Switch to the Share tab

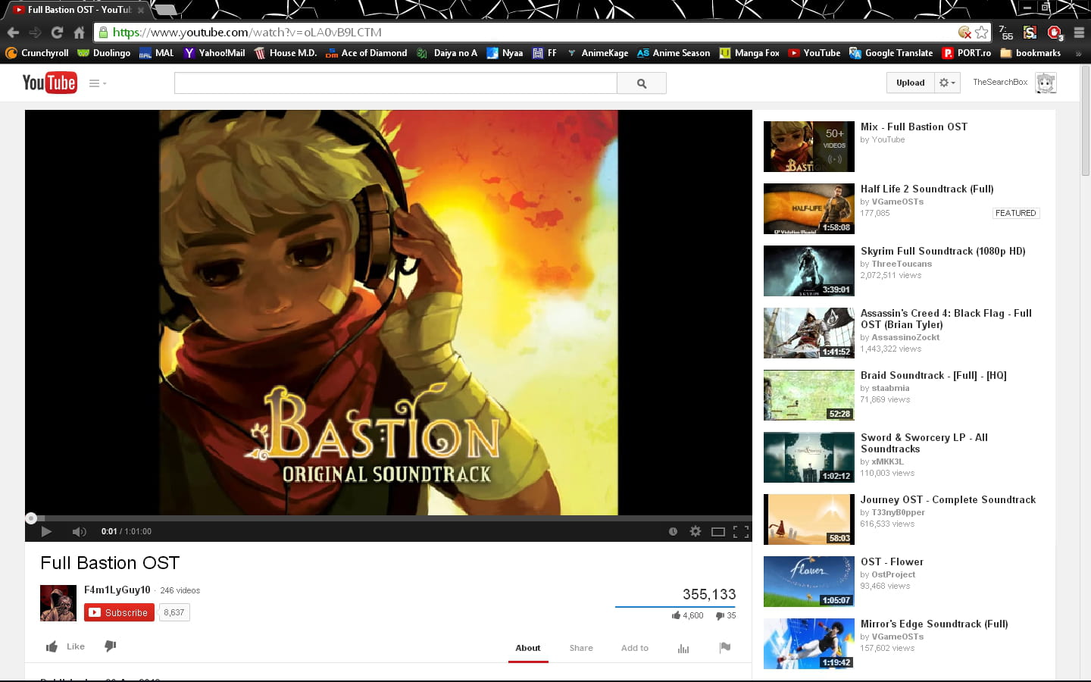581,648
